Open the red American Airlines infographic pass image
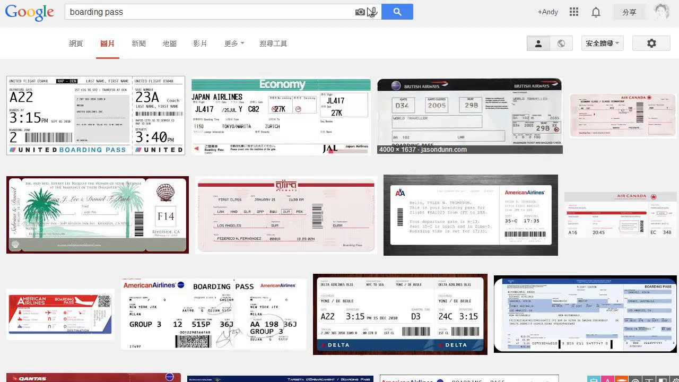The height and width of the screenshot is (382, 679). point(60,314)
